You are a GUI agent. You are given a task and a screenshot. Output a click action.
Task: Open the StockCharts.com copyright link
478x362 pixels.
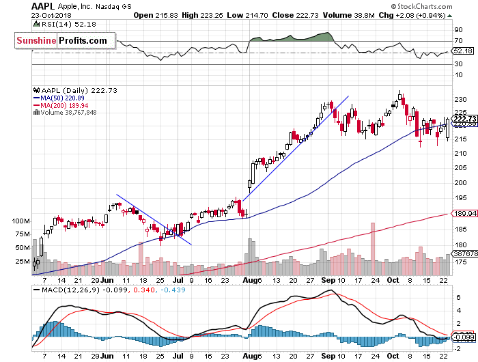421,6
